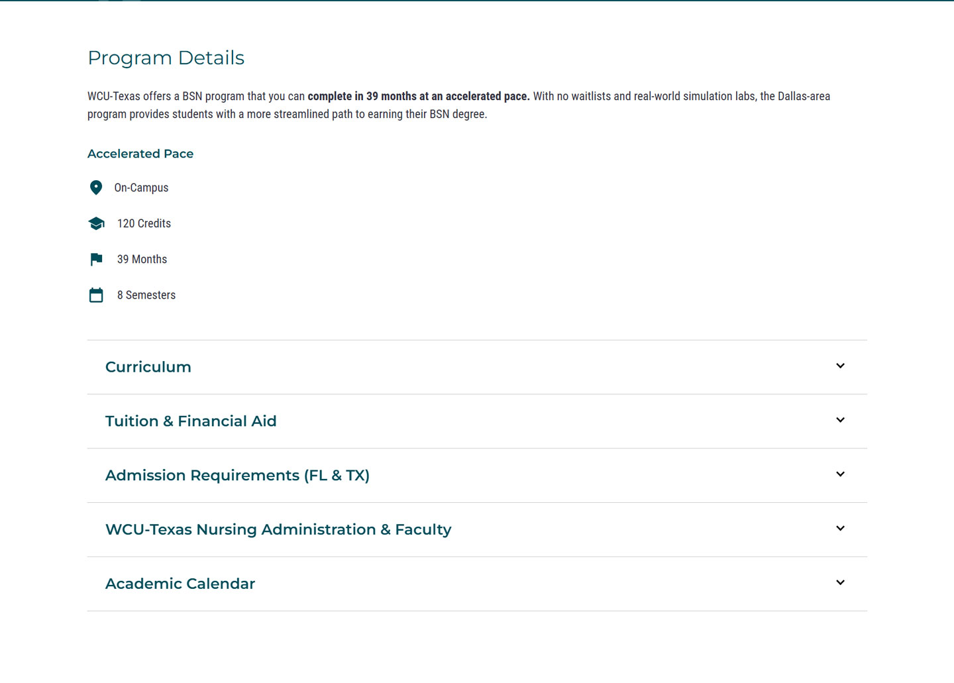Image resolution: width=954 pixels, height=683 pixels.
Task: Click the calendar icon beside 8 Semesters
Action: 96,295
